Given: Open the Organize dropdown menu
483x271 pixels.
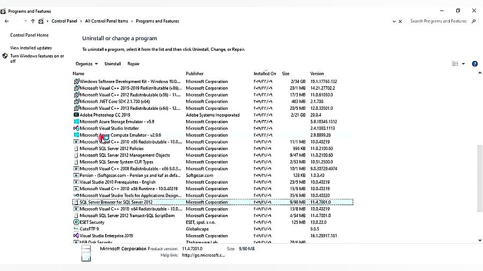Looking at the screenshot, I should (x=86, y=64).
